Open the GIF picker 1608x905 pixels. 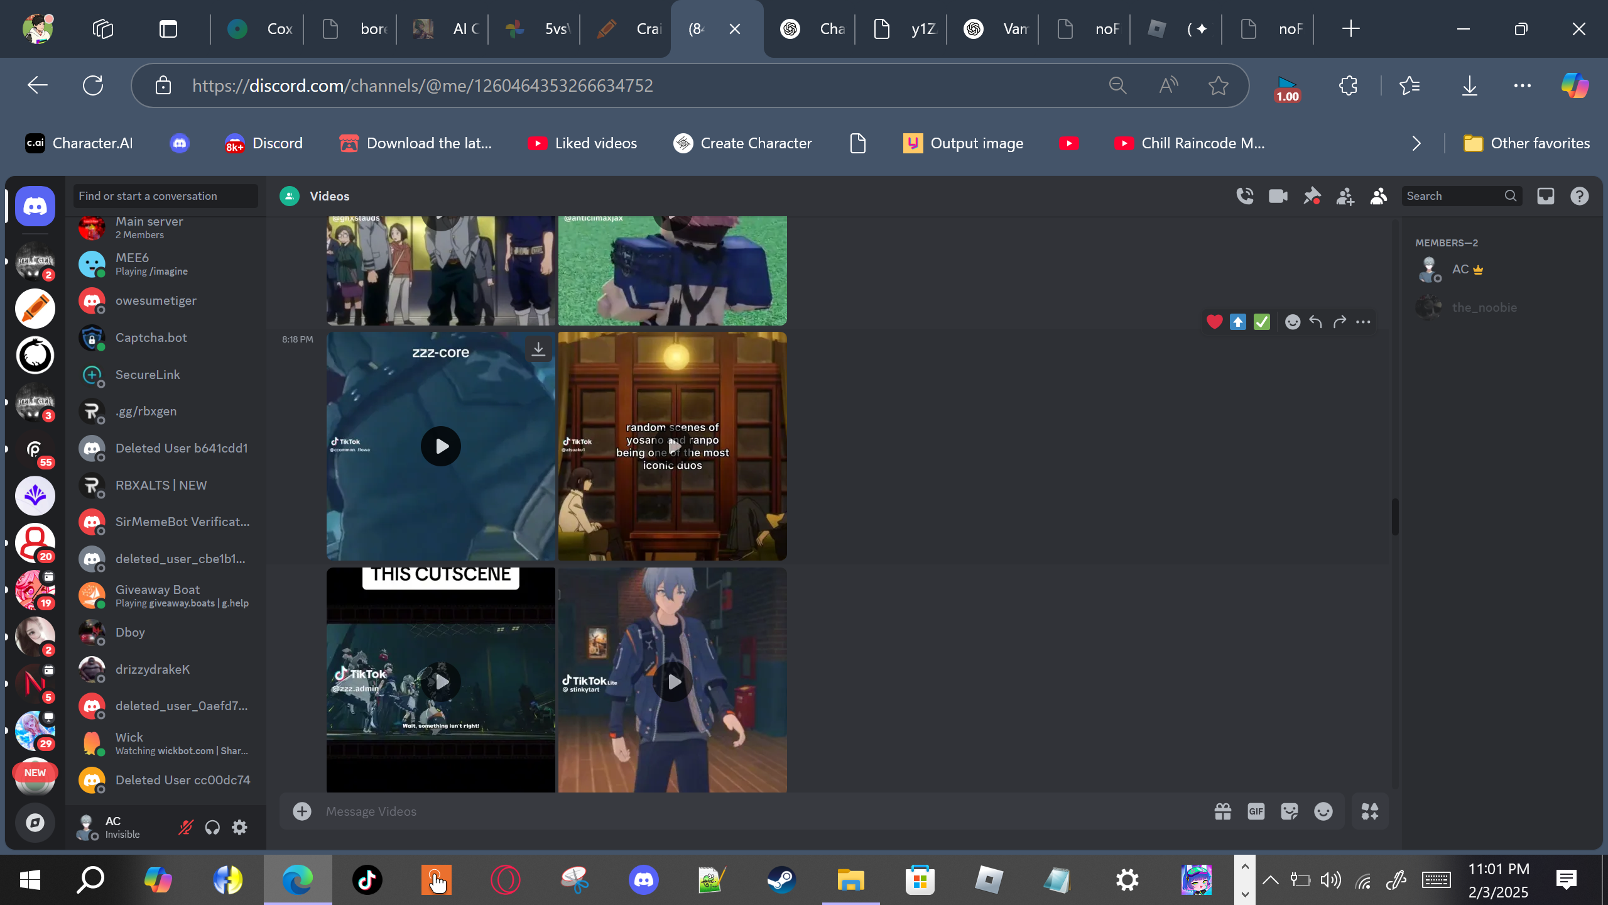(x=1256, y=811)
